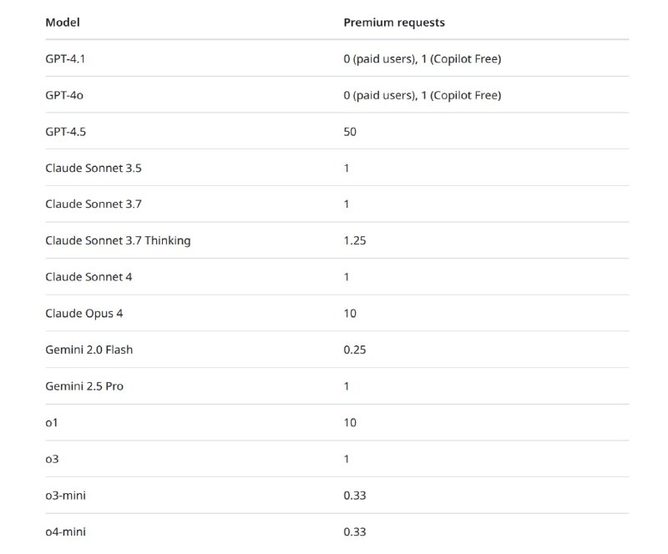The height and width of the screenshot is (554, 668).
Task: Click the o3-mini model name
Action: [x=65, y=496]
